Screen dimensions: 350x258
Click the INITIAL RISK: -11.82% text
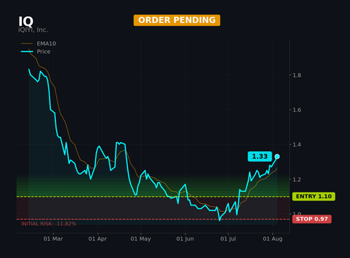pyautogui.click(x=48, y=224)
